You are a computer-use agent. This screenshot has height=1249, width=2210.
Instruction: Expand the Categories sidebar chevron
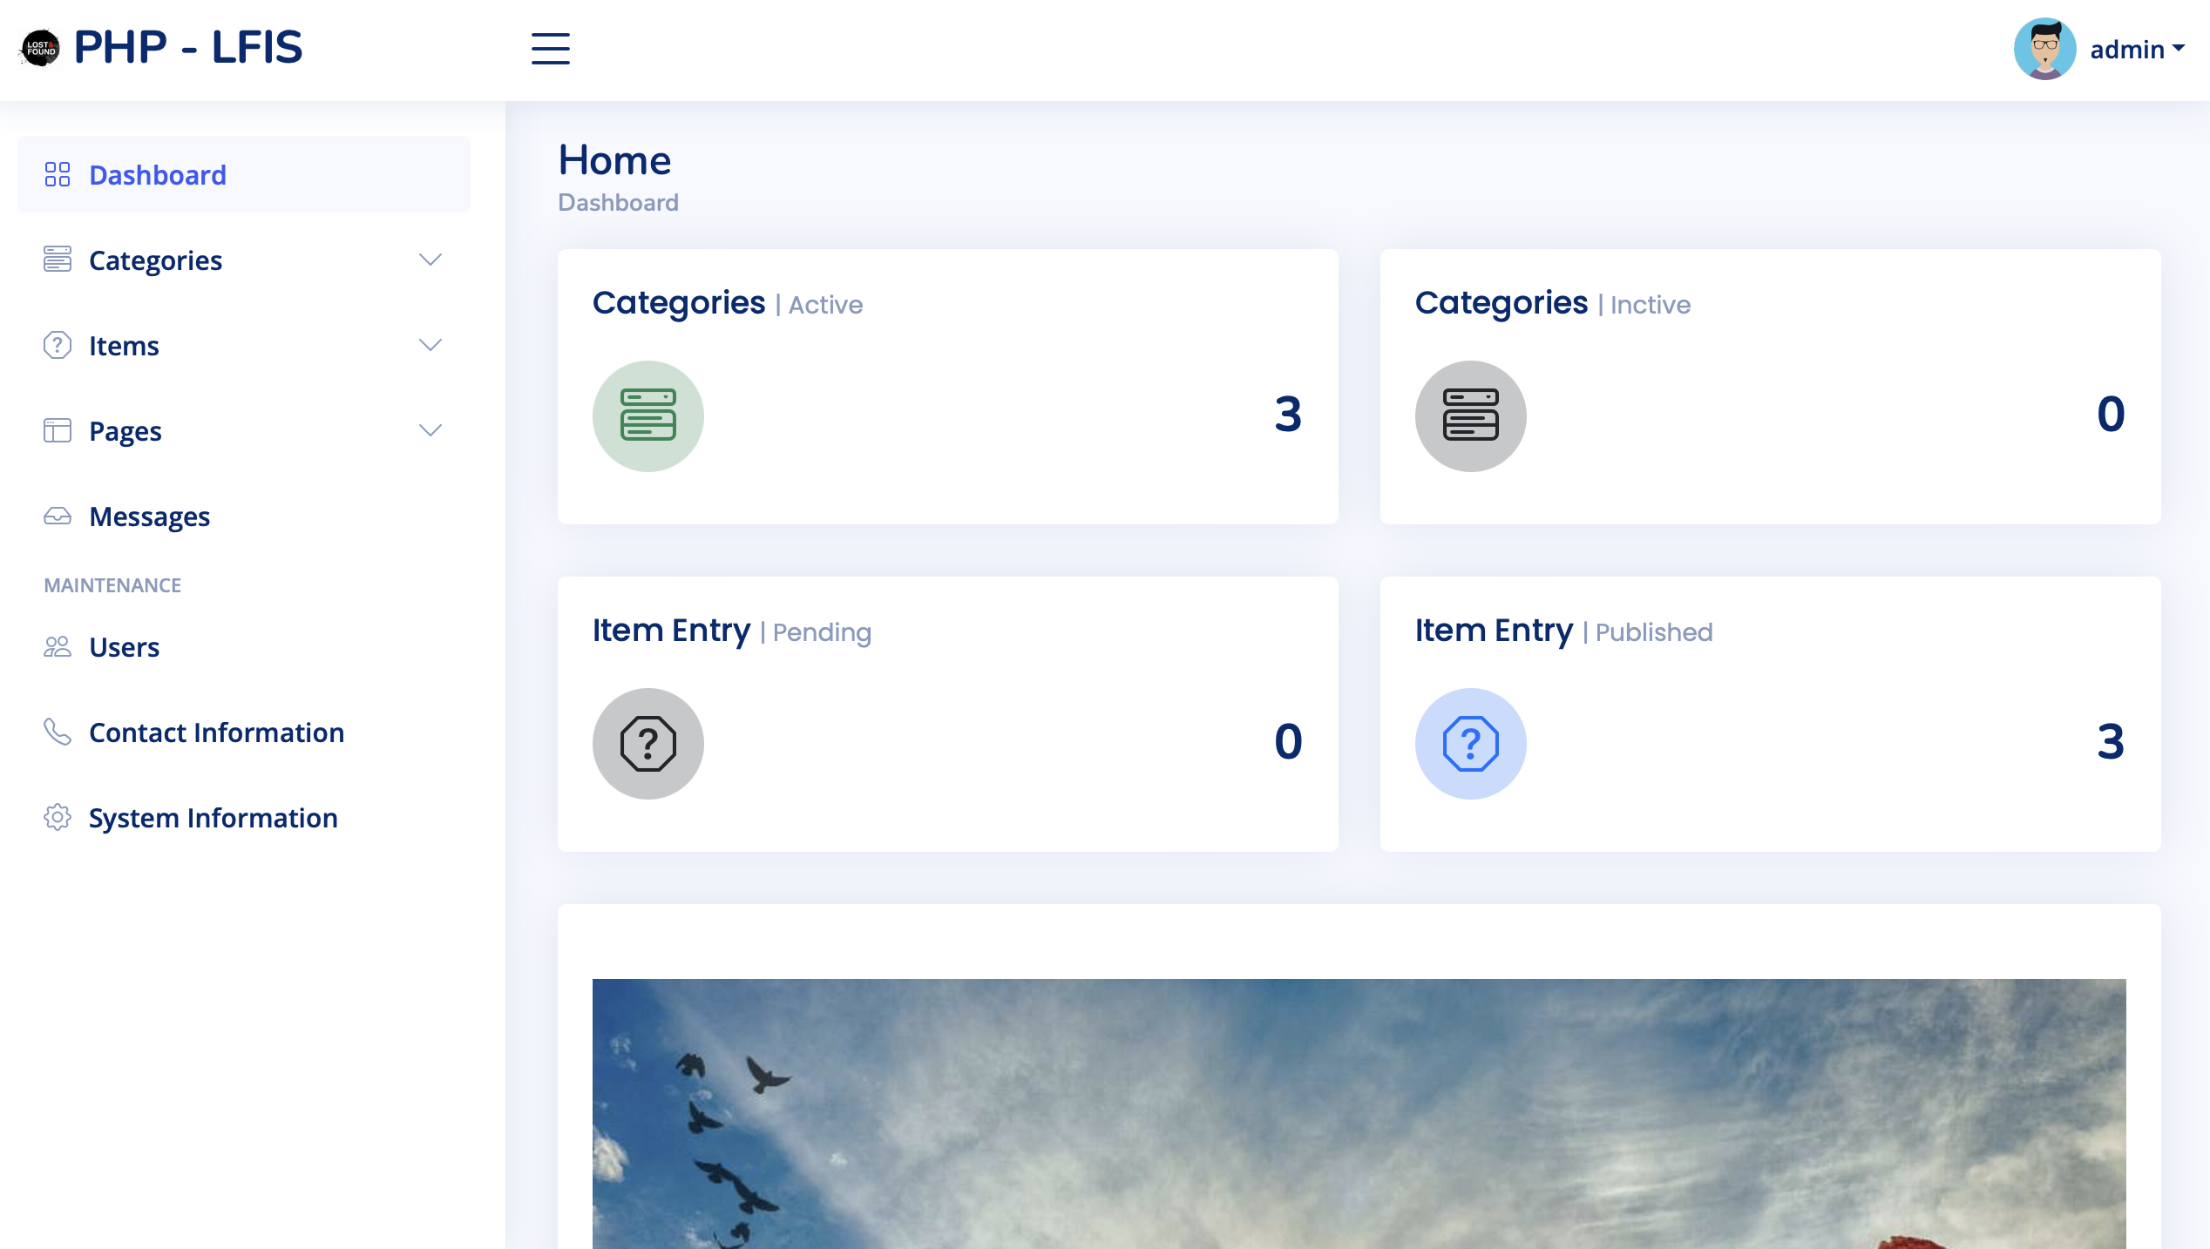(430, 260)
